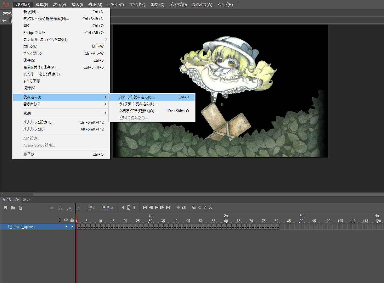
Task: Toggle marie_spine layer outline color swatch
Action: (60, 227)
